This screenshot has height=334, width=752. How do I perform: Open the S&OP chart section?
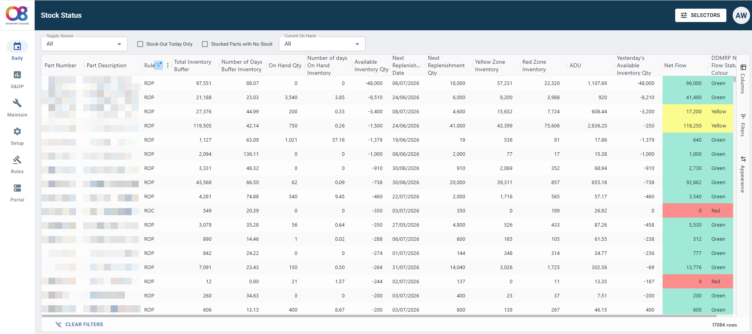tap(17, 79)
